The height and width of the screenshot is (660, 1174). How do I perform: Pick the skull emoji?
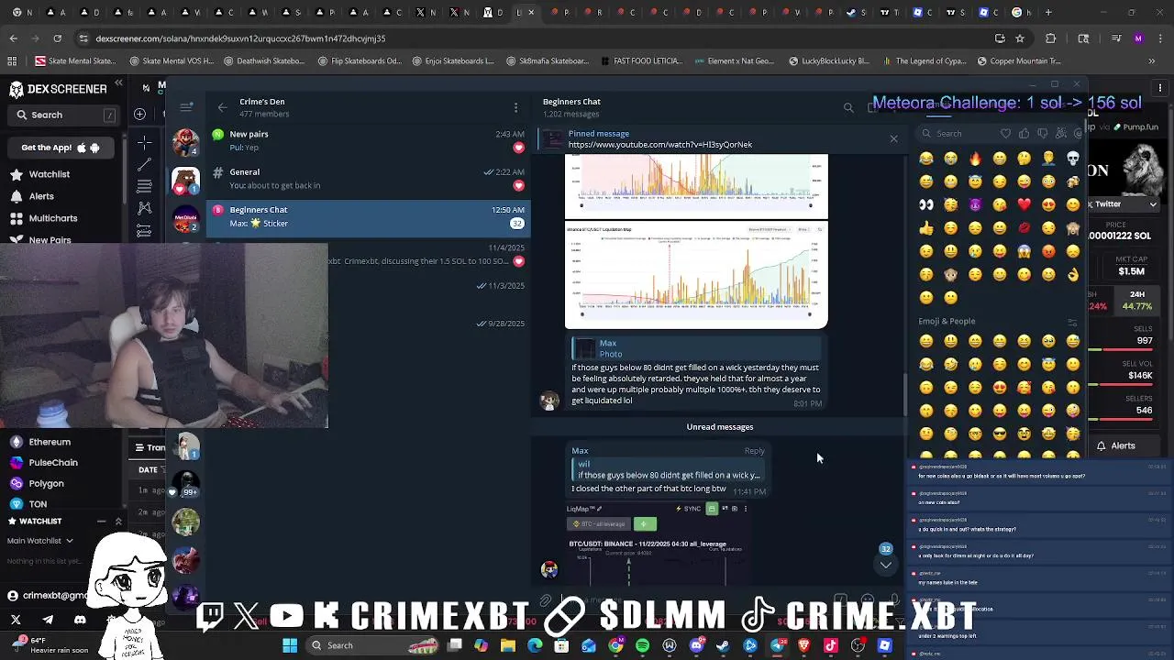(1073, 159)
